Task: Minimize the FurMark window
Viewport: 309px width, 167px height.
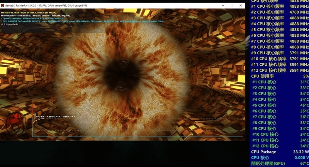Action: (x=223, y=5)
